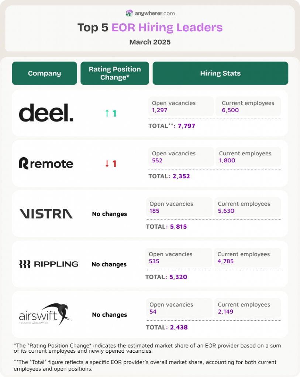Click Vistra's Current employees 5,630 box
The image size is (300, 377).
(247, 207)
